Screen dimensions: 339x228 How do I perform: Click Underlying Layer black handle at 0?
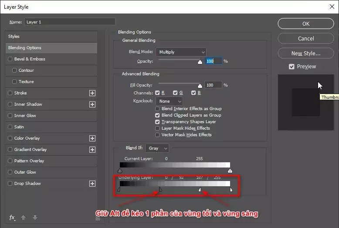119,190
